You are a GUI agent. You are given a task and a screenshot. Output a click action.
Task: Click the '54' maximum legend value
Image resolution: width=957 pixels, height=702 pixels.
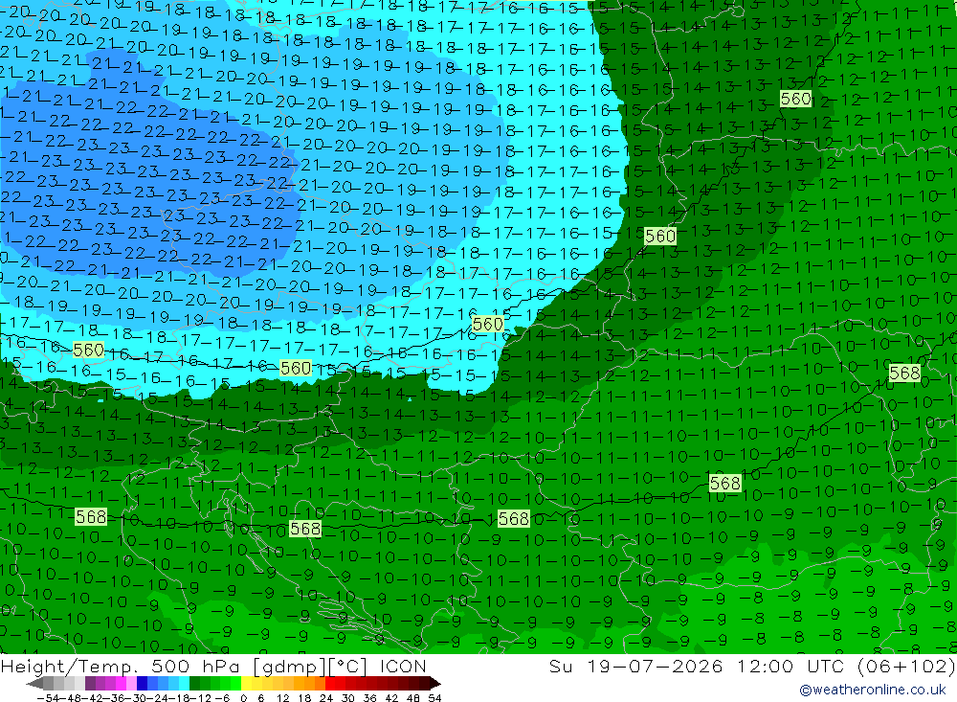[434, 698]
